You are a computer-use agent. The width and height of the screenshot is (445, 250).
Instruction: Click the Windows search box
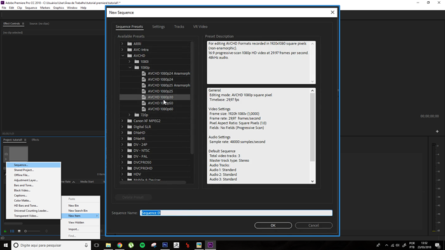[x=51, y=245]
